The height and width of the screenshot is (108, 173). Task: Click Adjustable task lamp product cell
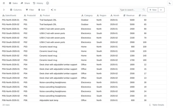49,100
